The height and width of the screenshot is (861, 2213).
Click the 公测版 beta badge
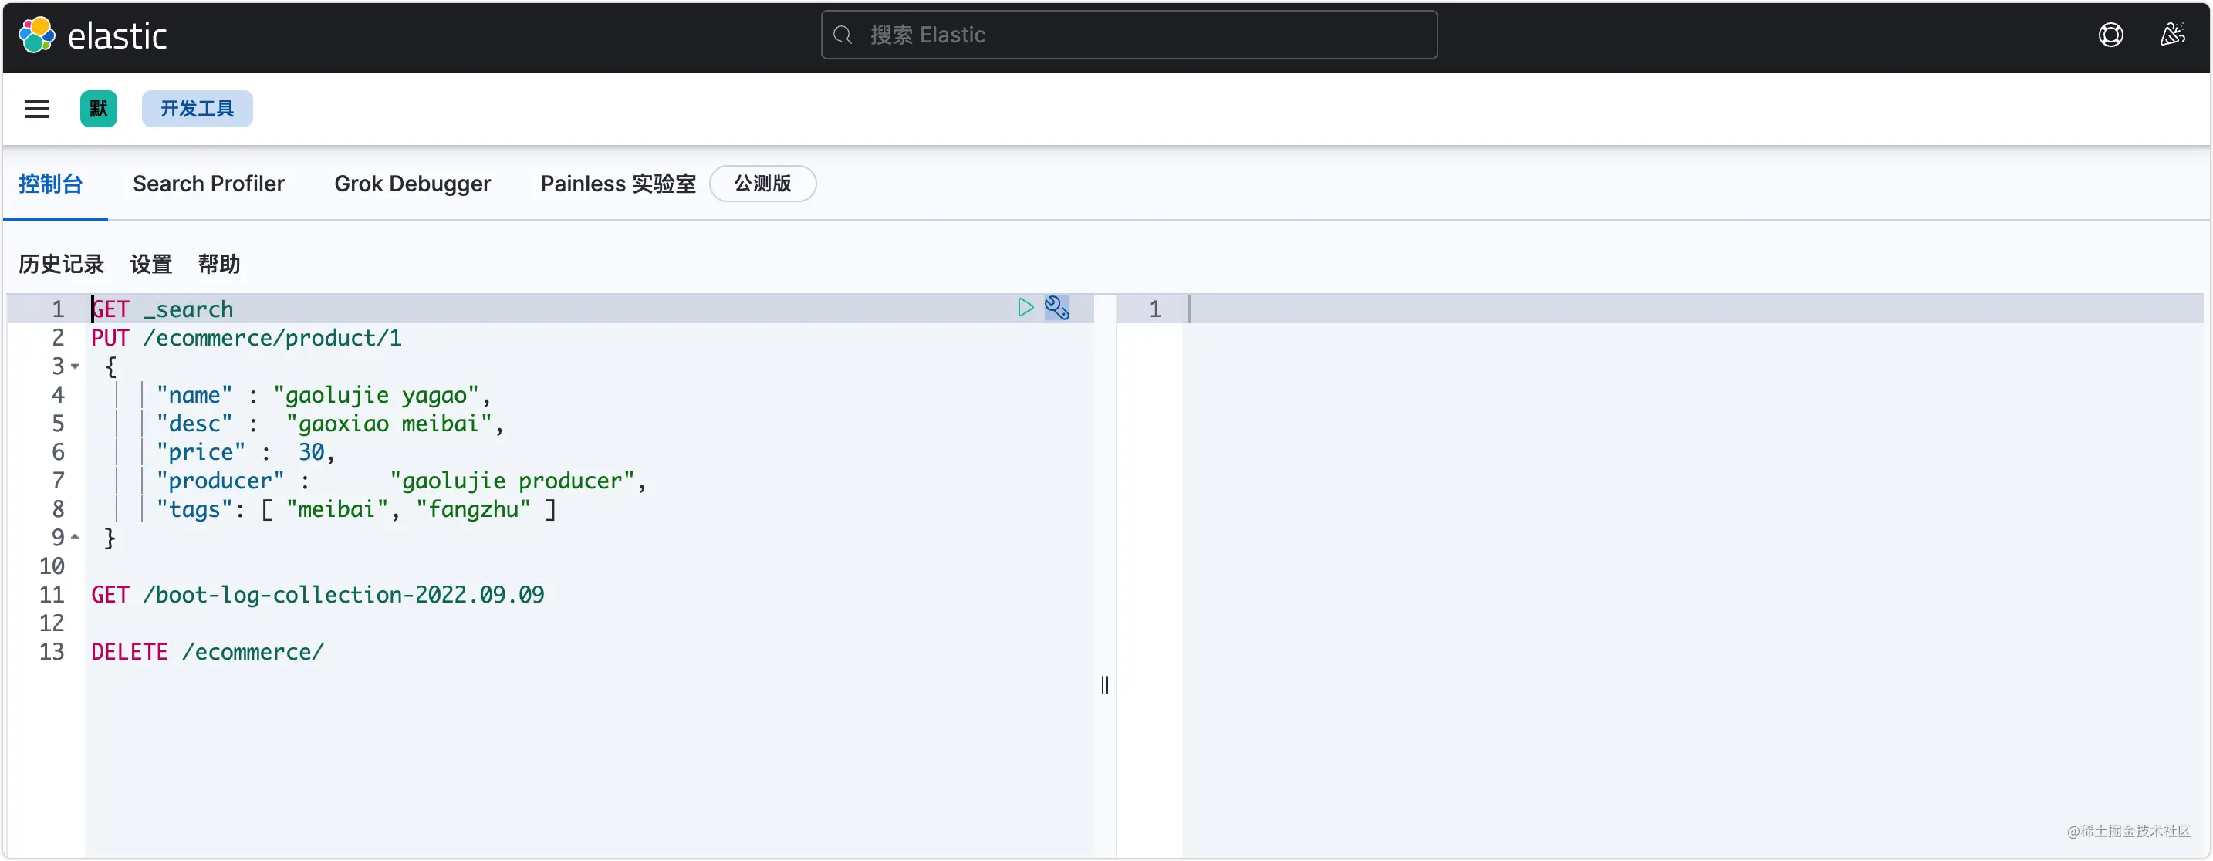[762, 183]
